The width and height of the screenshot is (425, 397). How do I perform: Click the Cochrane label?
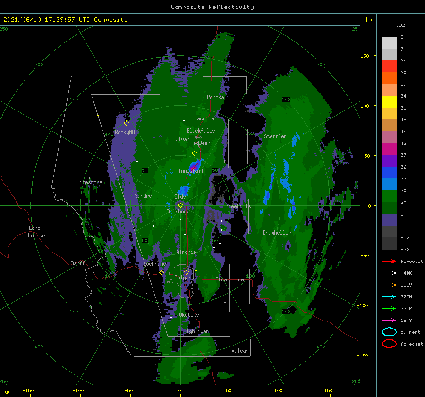click(154, 264)
